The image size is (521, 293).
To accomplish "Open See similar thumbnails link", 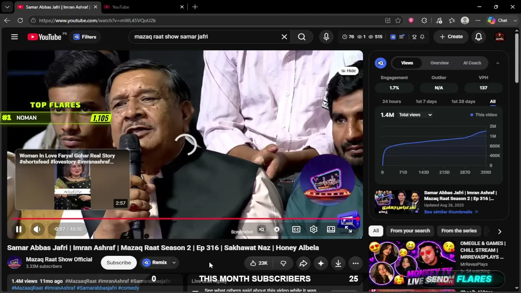I will pyautogui.click(x=451, y=212).
